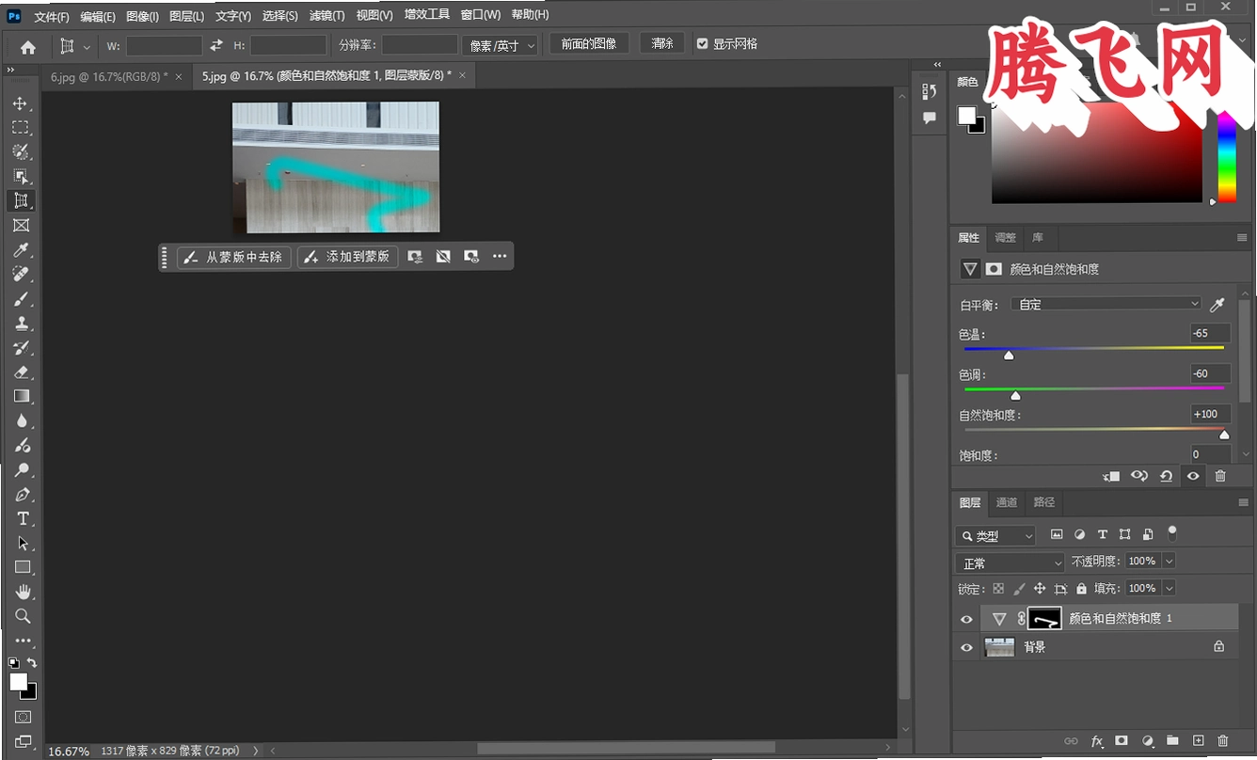
Task: Open the Layers panel hamburger menu
Action: tap(1242, 502)
